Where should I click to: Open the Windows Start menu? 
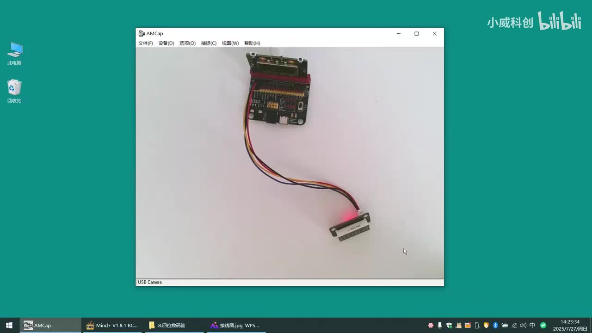click(9, 325)
